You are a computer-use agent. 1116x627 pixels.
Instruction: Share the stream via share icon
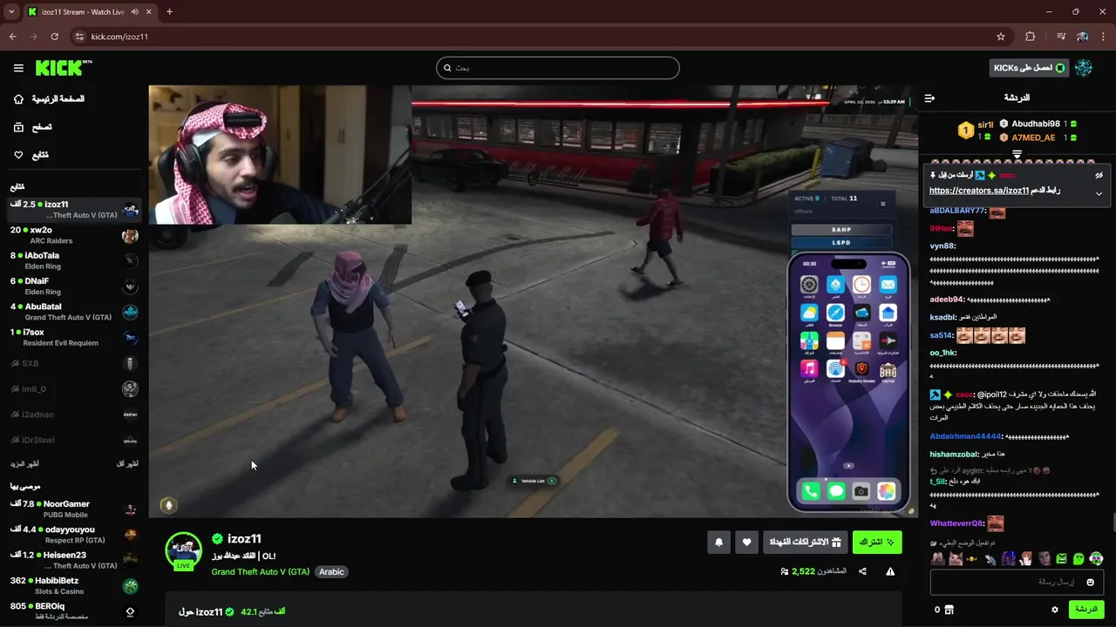point(862,571)
